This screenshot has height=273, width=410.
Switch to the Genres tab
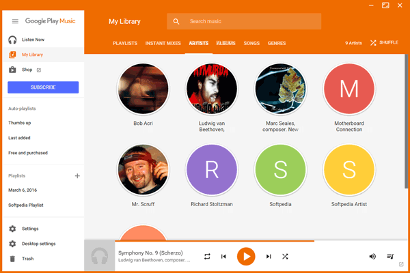click(277, 44)
